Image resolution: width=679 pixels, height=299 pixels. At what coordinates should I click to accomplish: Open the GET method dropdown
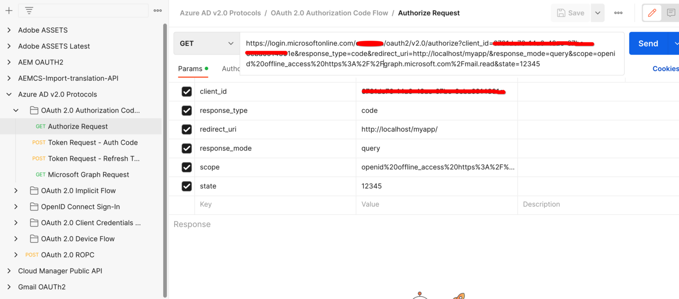click(206, 43)
